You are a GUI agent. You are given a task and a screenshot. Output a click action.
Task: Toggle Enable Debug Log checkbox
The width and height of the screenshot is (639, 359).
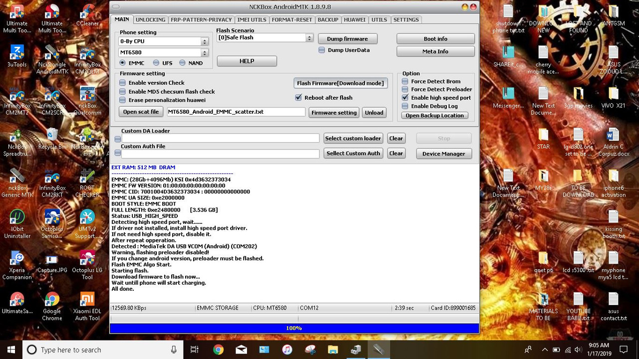coord(405,106)
